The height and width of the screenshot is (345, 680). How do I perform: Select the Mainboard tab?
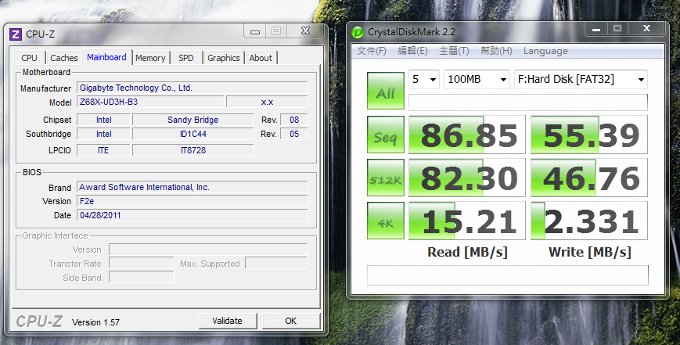tap(106, 57)
